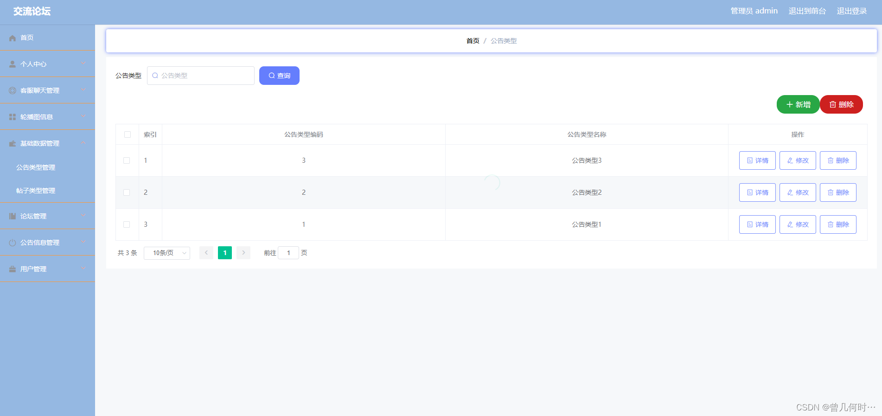Click 删除 for 公告类型3 row
Image resolution: width=882 pixels, height=416 pixels.
838,160
